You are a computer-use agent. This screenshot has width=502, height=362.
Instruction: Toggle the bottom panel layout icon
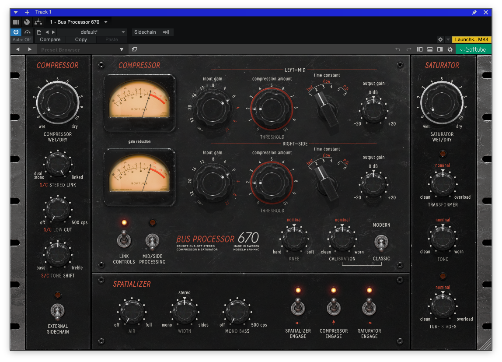click(430, 49)
